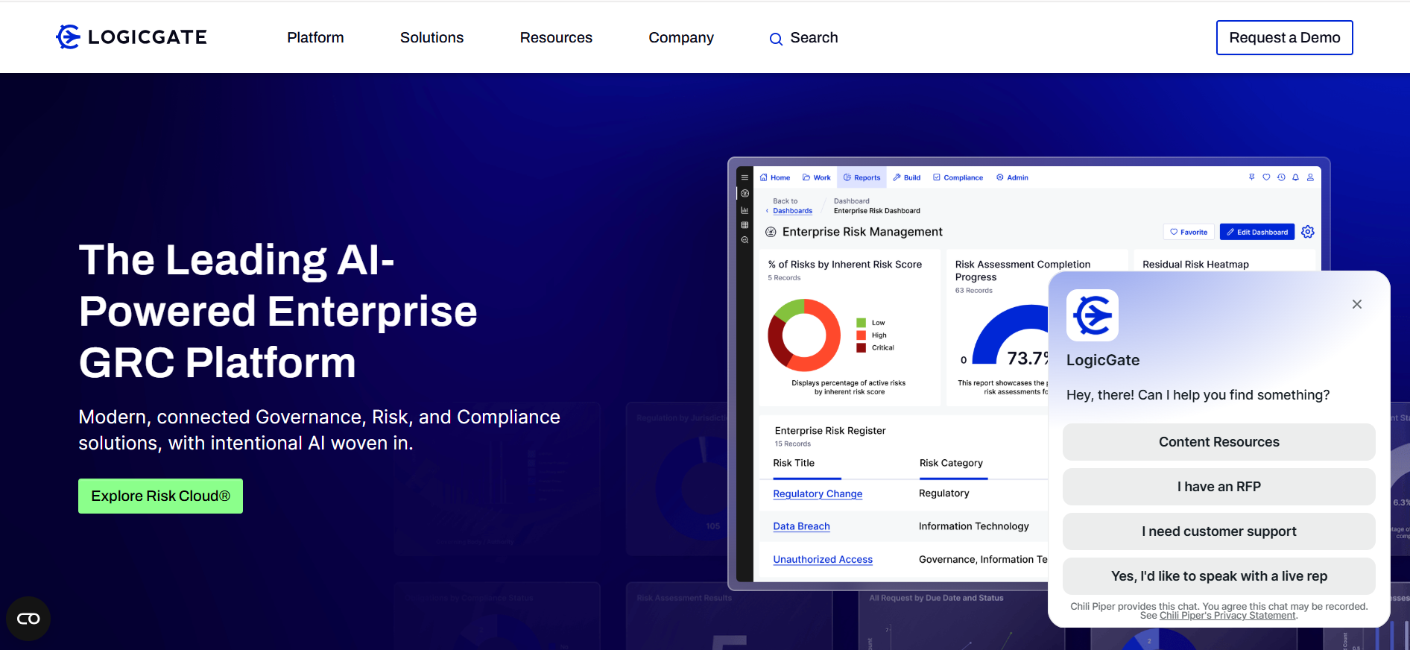Choose to speak with a live rep
Screen dimensions: 1410x650
[x=1219, y=576]
